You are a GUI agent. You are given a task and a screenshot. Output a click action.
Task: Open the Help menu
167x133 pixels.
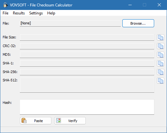coord(51,13)
